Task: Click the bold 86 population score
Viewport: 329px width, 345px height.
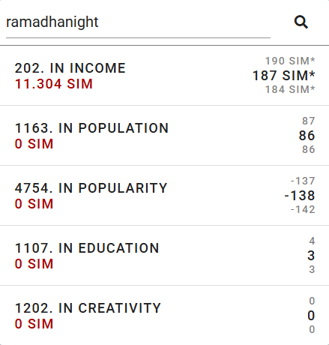Action: [307, 136]
